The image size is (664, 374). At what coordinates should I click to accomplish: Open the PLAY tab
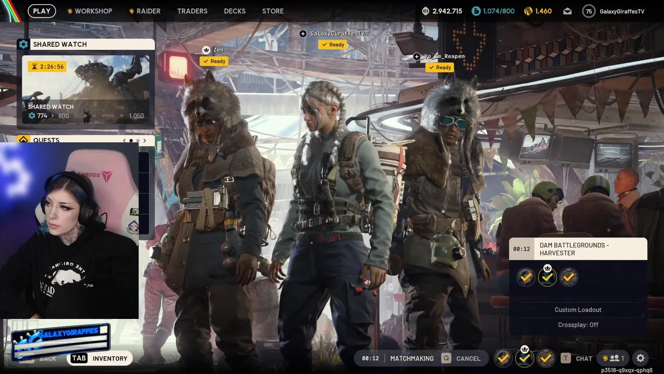41,11
